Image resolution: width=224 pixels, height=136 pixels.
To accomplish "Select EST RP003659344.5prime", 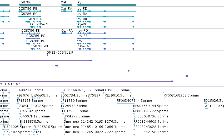I will click(151, 106).
